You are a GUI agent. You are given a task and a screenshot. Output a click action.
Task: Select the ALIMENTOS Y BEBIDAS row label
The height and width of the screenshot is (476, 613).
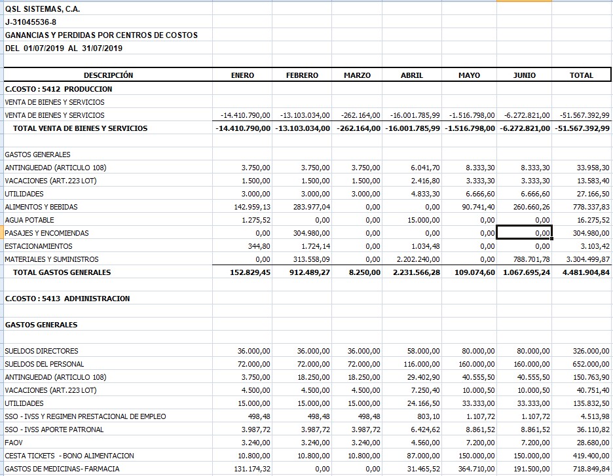pos(41,207)
